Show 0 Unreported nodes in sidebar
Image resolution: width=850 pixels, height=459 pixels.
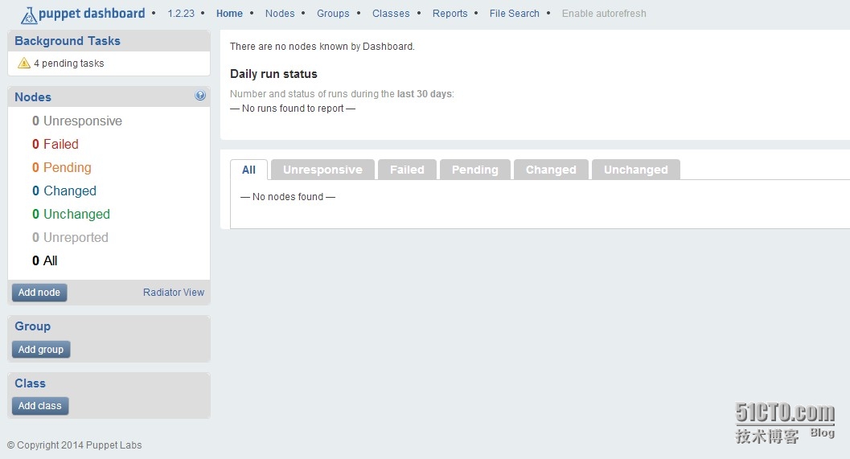70,237
